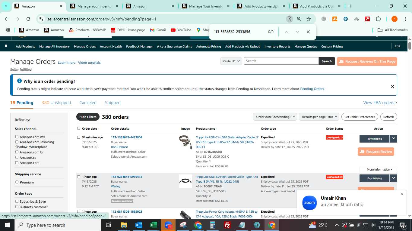Select the Premium shipping service radio

coord(17,182)
